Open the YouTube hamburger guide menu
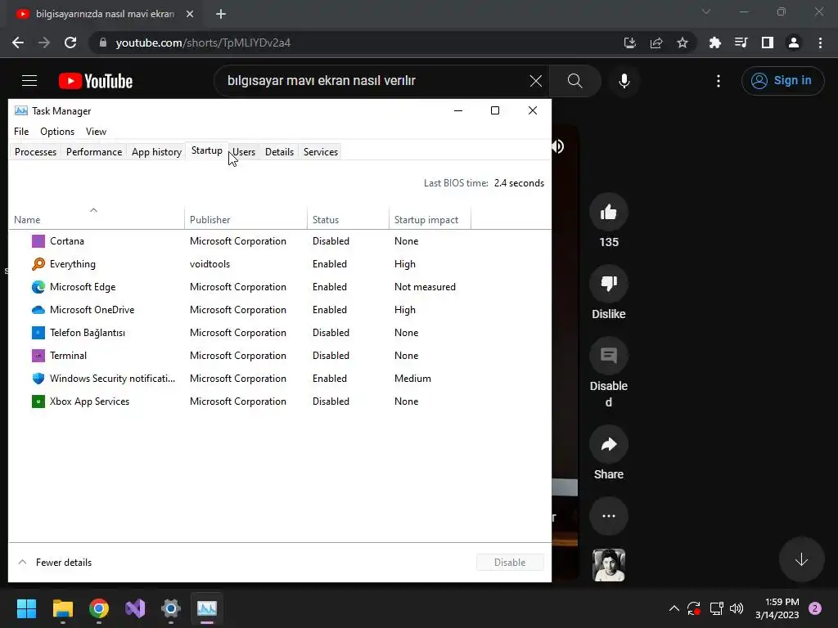The width and height of the screenshot is (838, 628). point(29,81)
